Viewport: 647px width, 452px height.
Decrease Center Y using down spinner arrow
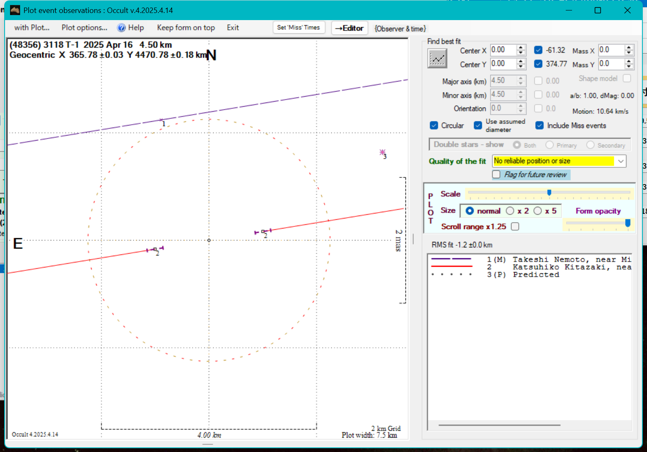tap(521, 67)
